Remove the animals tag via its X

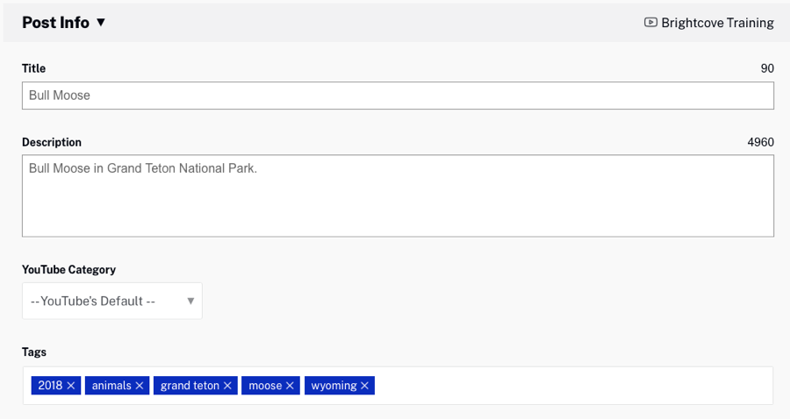140,386
